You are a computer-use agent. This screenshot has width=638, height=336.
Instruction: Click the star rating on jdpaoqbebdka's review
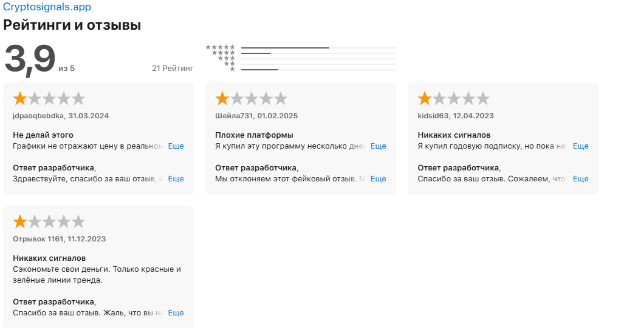tap(49, 99)
